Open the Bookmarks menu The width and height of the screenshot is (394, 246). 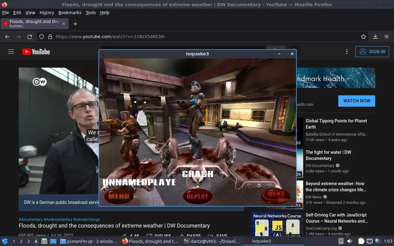tap(70, 13)
